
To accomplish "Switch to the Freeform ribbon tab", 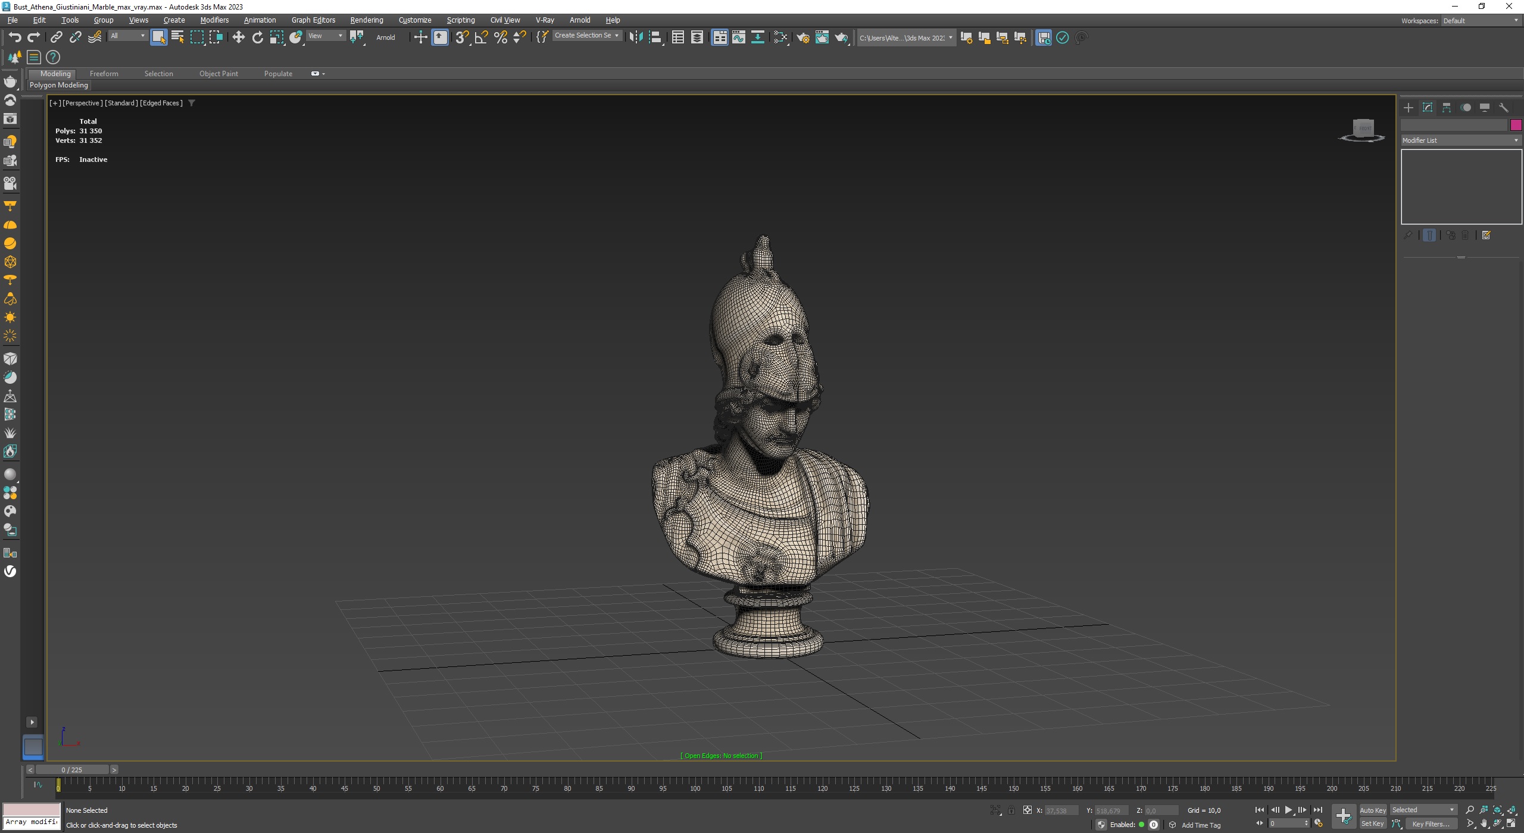I will coord(104,74).
